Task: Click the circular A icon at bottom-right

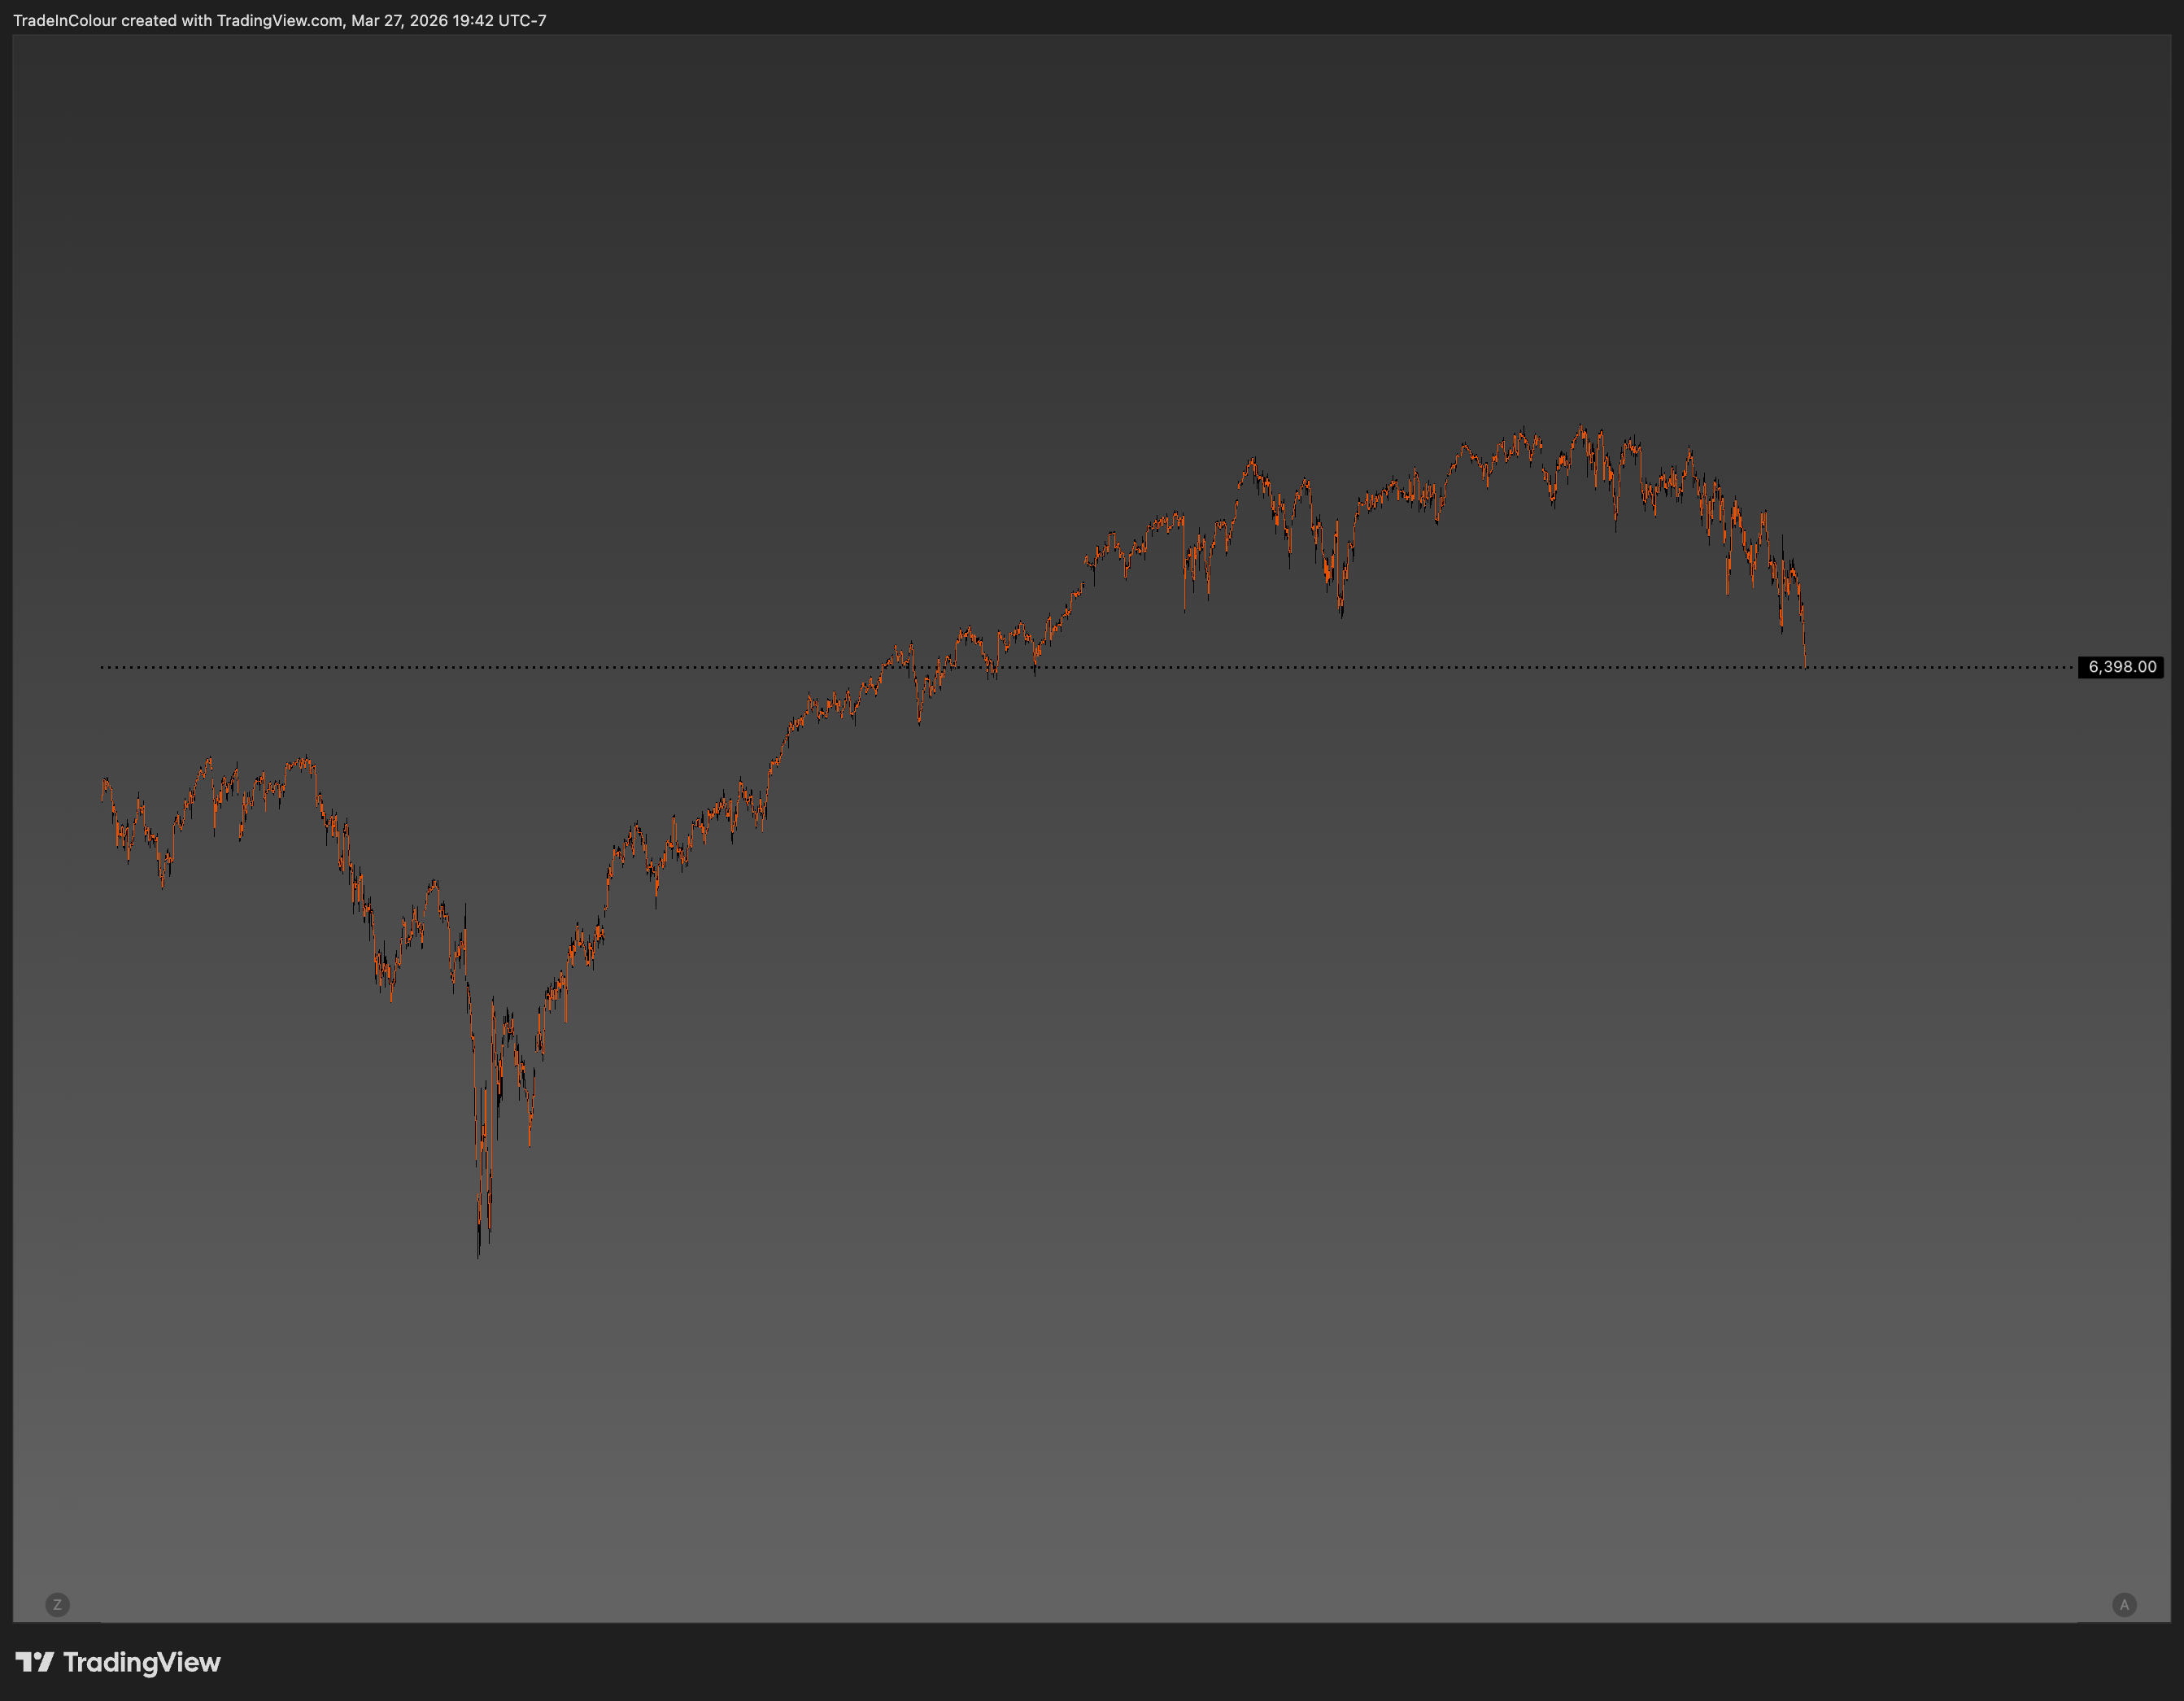Action: [x=2124, y=1604]
